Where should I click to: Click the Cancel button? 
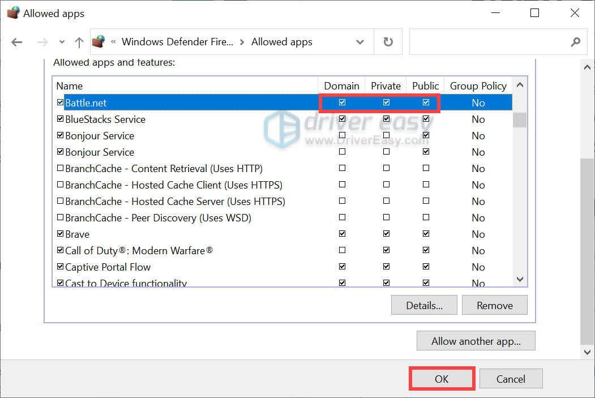tap(511, 379)
